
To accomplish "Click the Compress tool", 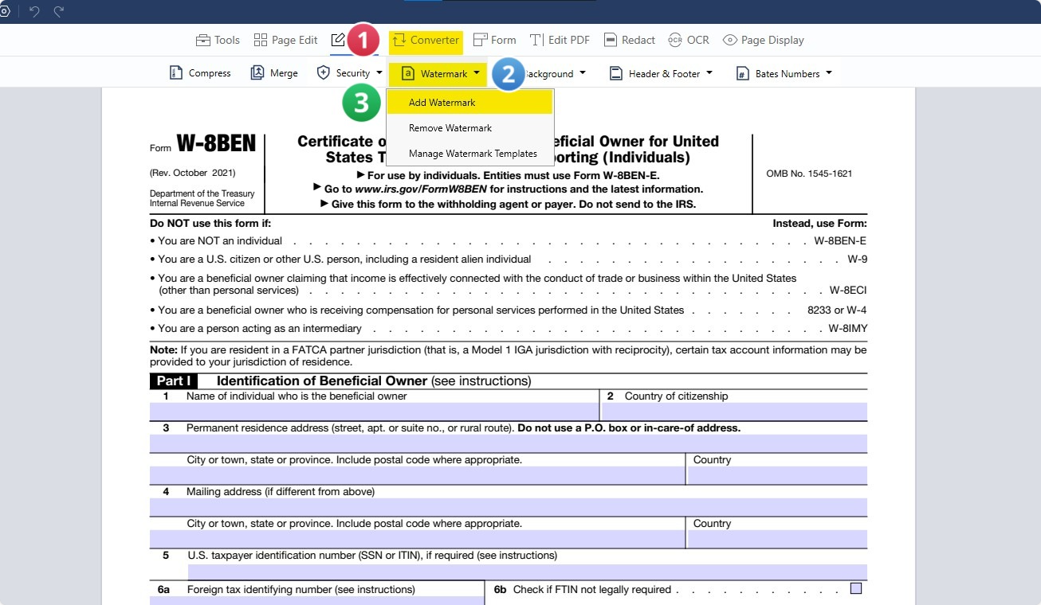I will click(200, 73).
